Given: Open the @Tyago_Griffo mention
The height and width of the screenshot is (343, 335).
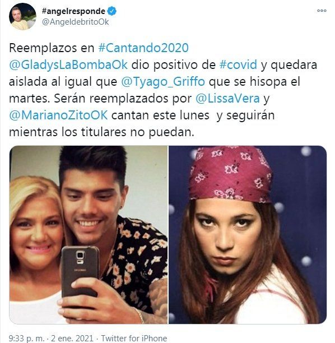Looking at the screenshot, I should coord(163,82).
